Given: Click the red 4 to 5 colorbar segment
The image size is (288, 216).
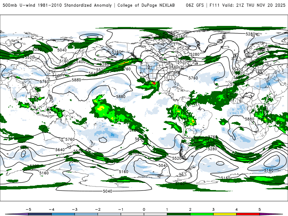Looking at the screenshot, I should click(x=248, y=214).
